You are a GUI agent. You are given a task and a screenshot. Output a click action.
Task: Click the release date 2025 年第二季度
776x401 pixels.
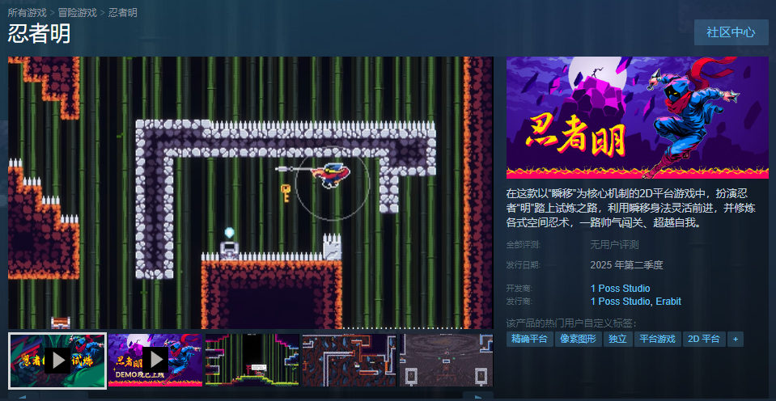coord(626,265)
